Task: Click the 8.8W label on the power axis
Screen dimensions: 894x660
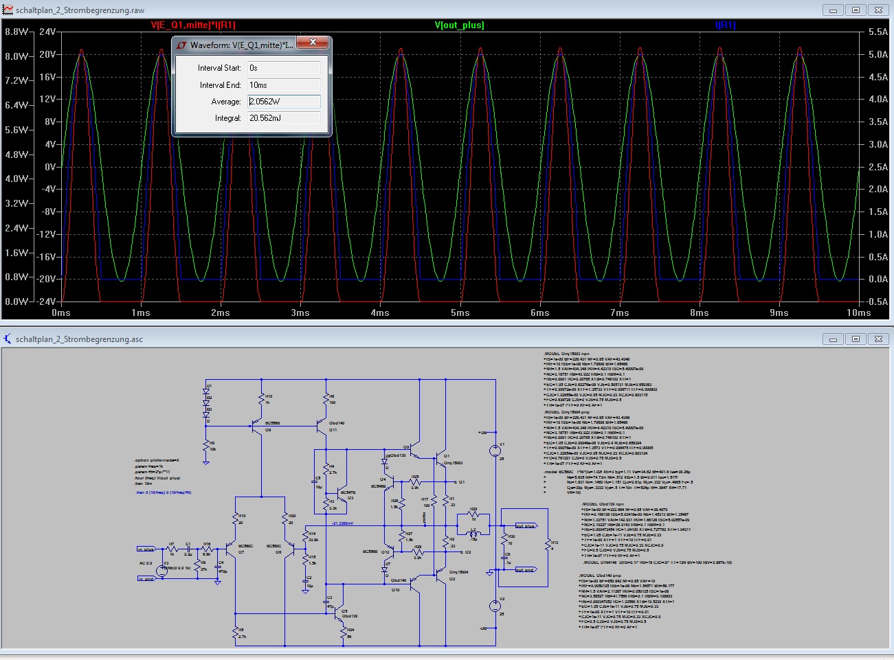Action: (16, 32)
